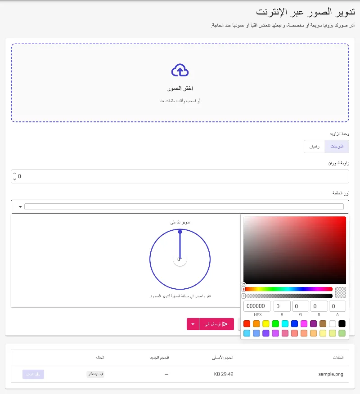Viewport: 360px width, 394px height.
Task: Pick the sky blue swatch in the second row
Action: (247, 333)
